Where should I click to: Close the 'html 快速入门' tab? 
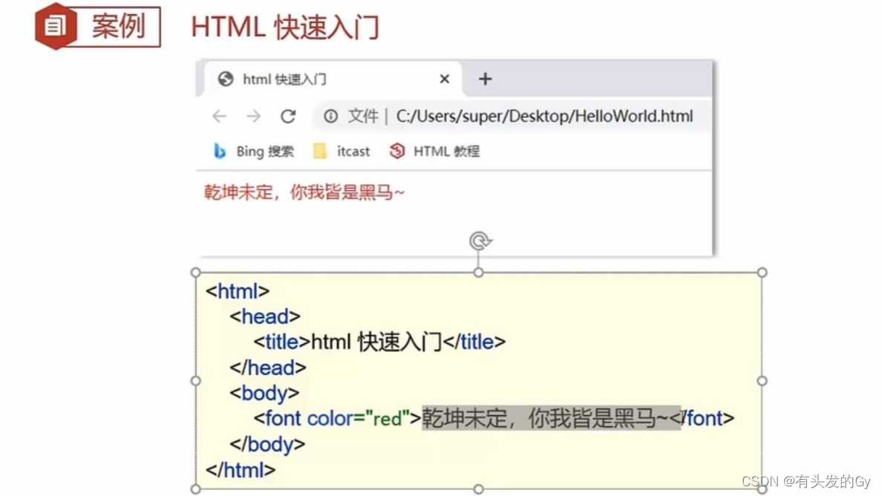tap(445, 79)
